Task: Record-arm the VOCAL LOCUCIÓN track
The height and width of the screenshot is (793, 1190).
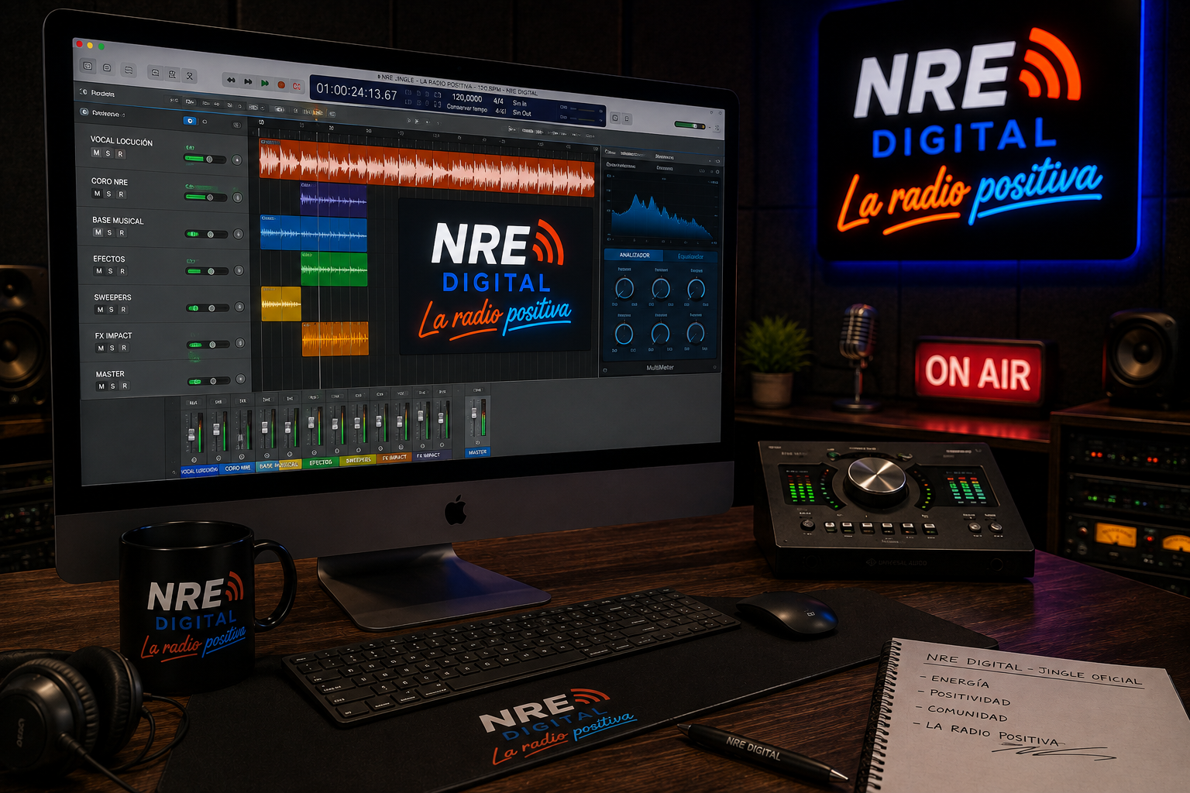Action: tap(120, 154)
